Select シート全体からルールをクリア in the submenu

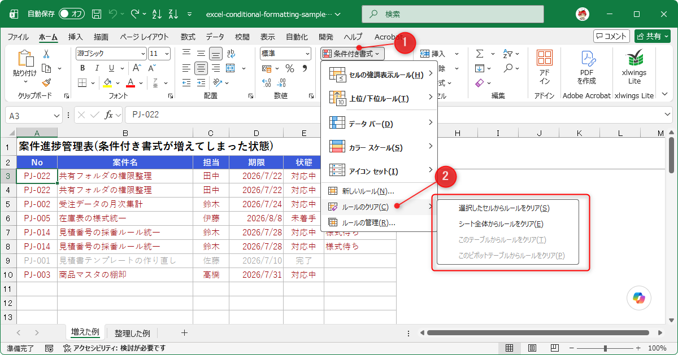501,224
